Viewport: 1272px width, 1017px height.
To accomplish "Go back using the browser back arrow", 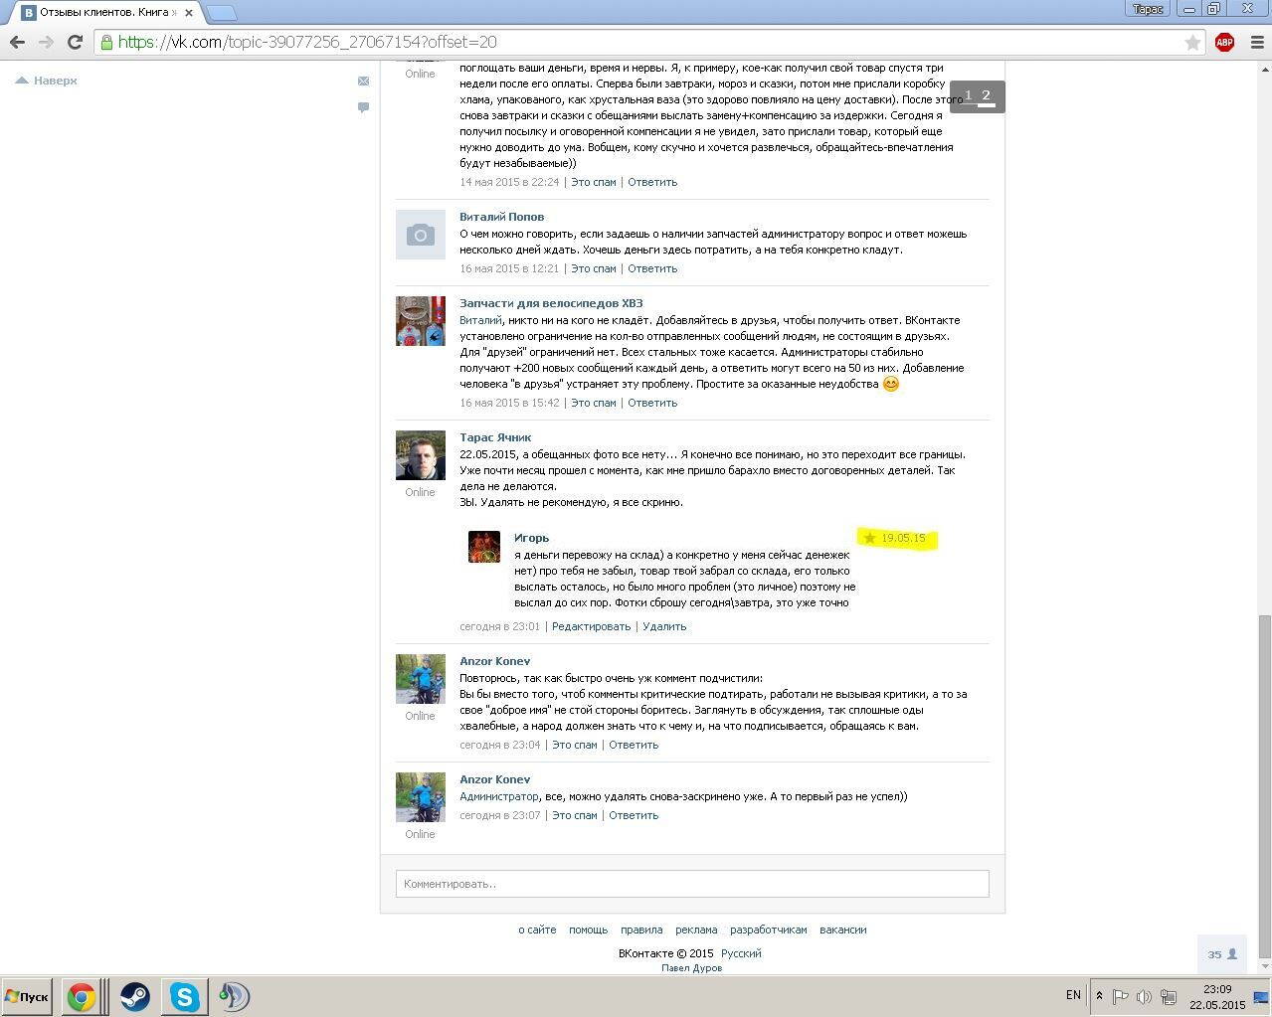I will [x=17, y=42].
